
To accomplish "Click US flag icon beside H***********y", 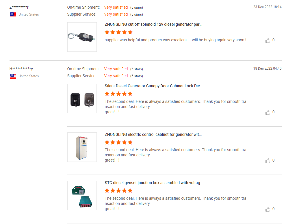I will coord(13,76).
